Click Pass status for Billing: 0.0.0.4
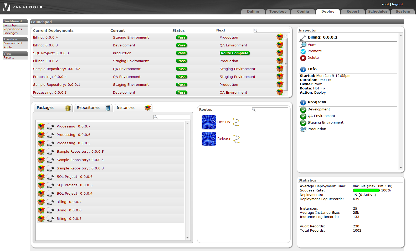 point(182,37)
